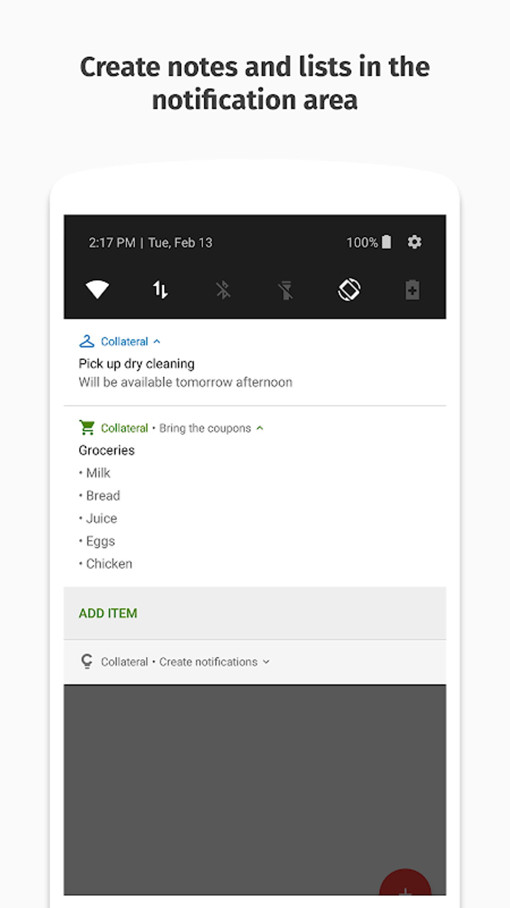Tap the hanger icon on dry cleaning note
Viewport: 510px width, 908px height.
point(86,341)
